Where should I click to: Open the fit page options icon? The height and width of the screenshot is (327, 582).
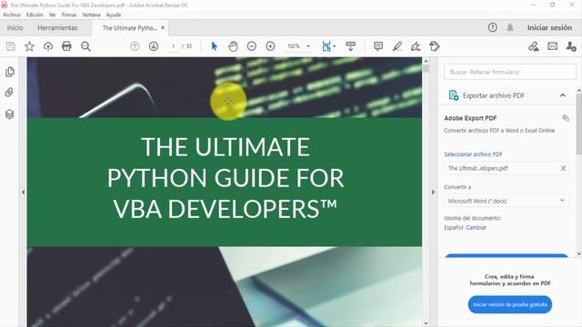click(x=328, y=46)
